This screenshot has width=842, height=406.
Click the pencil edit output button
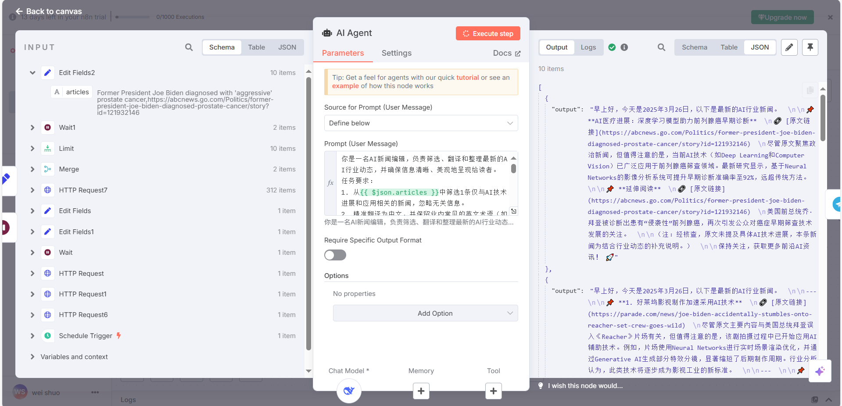point(789,47)
